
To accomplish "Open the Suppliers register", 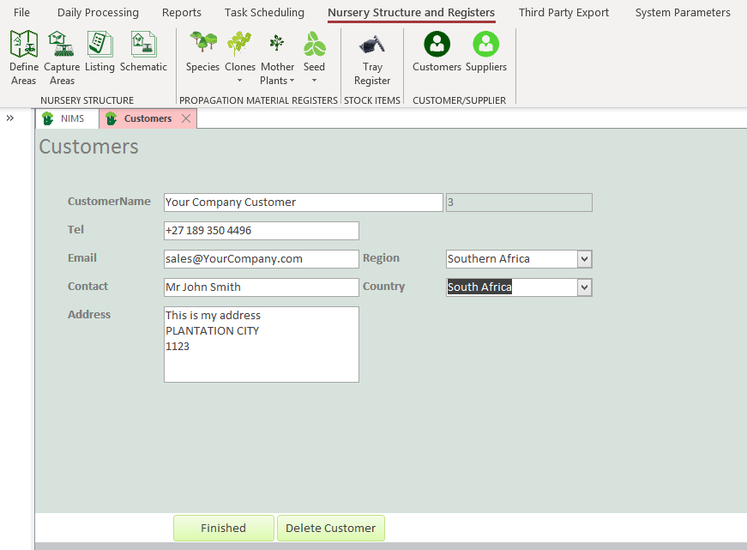I will pos(485,51).
